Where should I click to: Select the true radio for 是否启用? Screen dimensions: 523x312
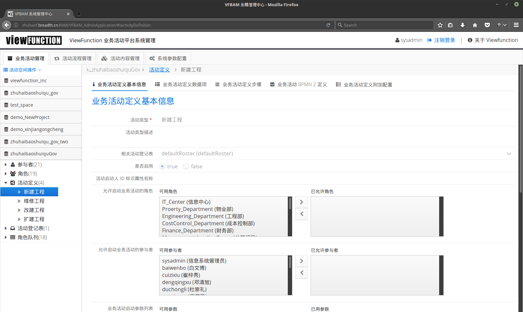click(162, 166)
